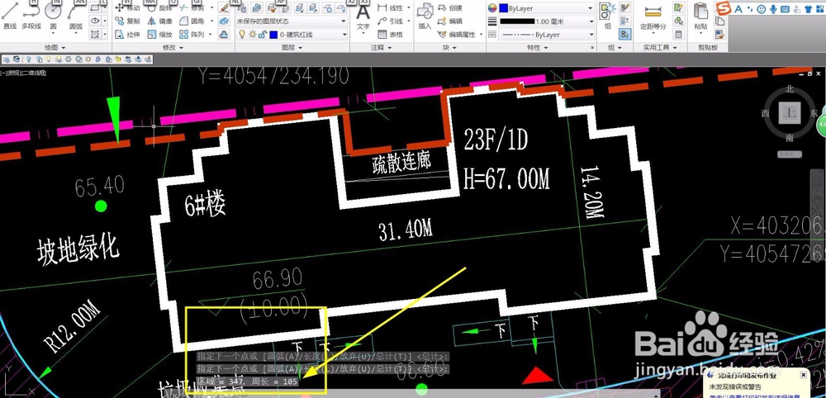Activate the 圆角 fillet command
The height and width of the screenshot is (398, 826).
[x=192, y=21]
